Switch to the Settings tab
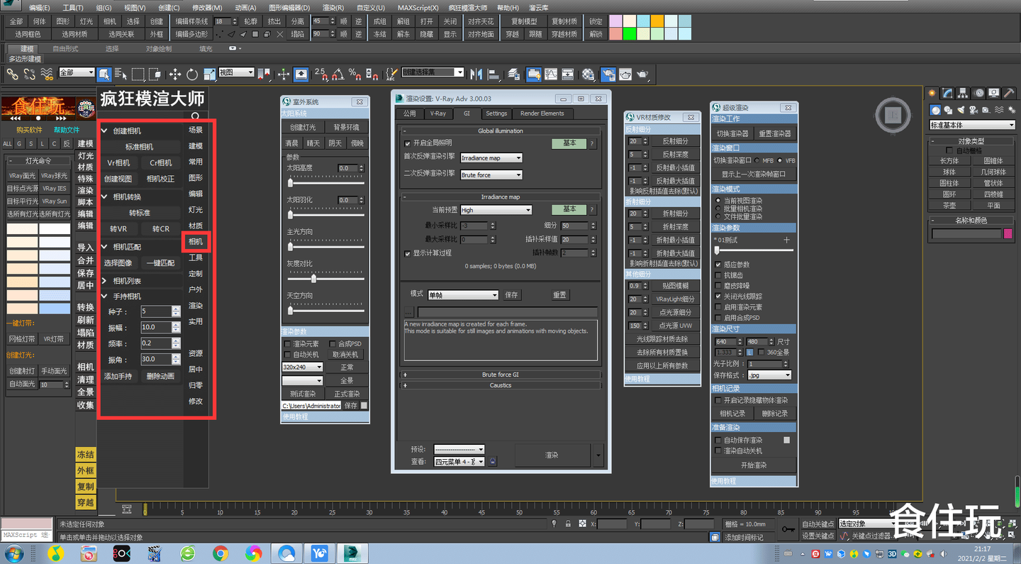Screen dimensions: 1021x564 click(x=496, y=114)
